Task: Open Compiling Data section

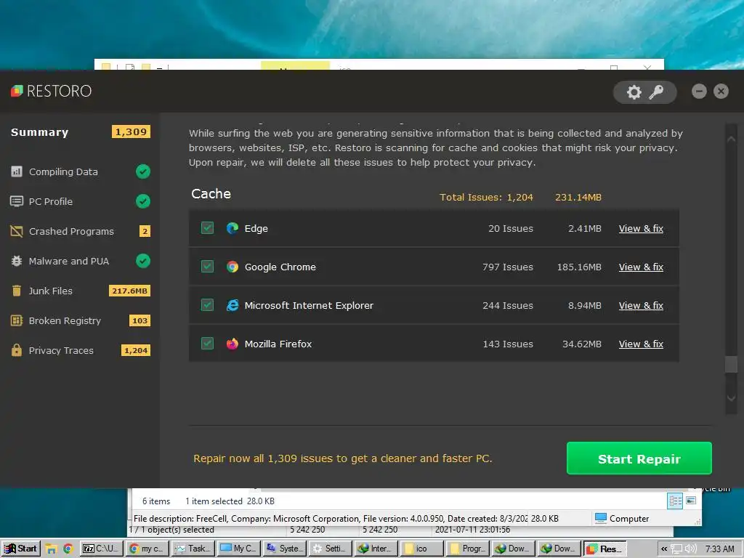Action: pyautogui.click(x=64, y=171)
